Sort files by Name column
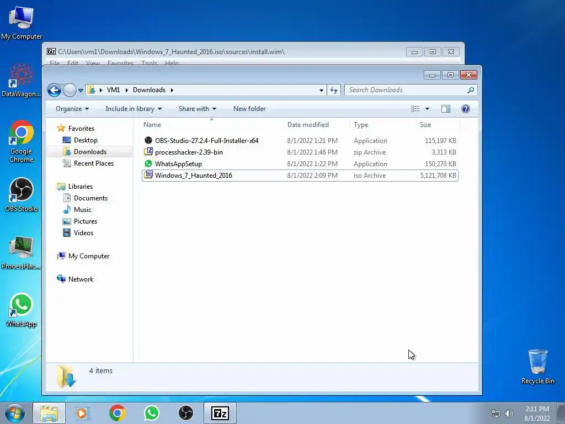 tap(211, 125)
